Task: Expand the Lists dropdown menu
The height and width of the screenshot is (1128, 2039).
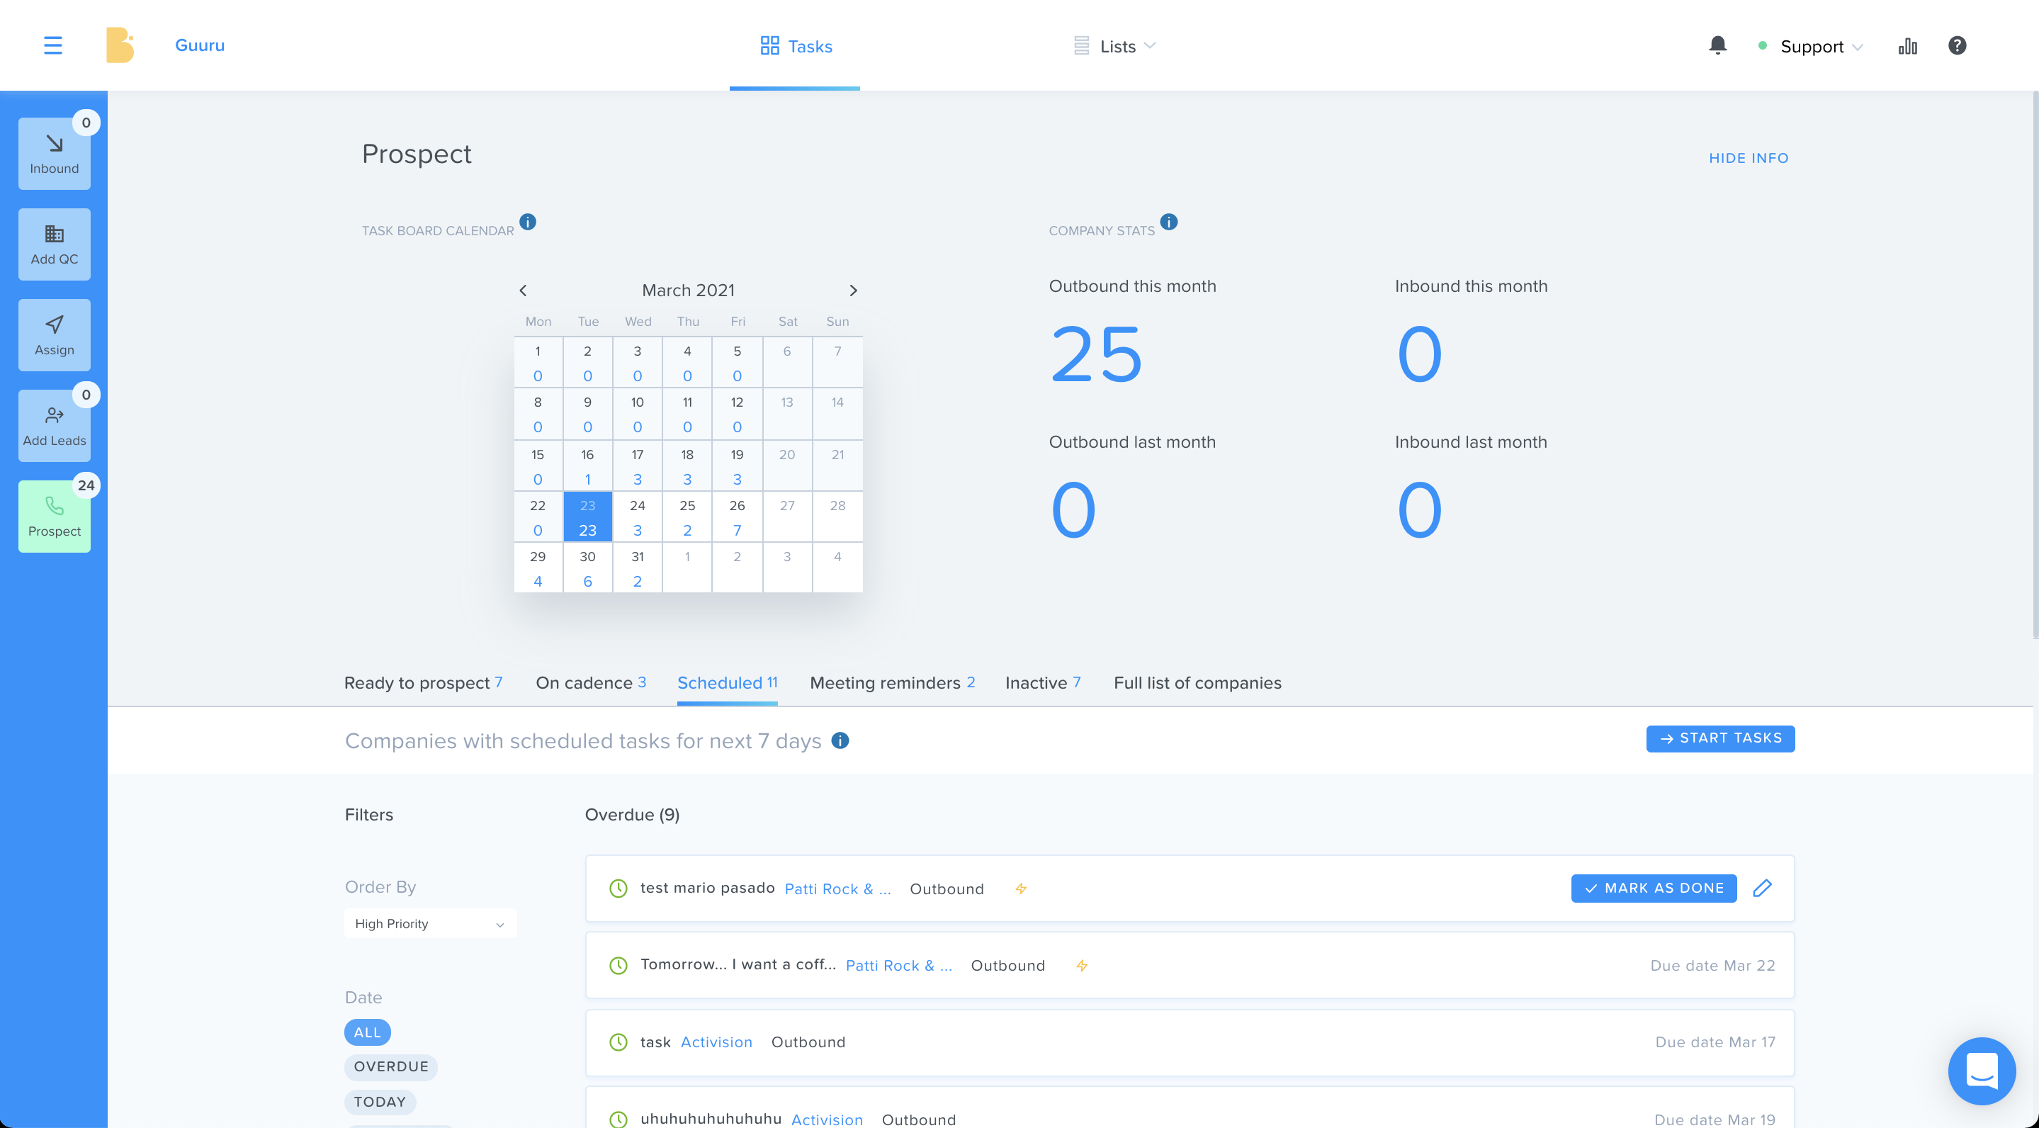Action: click(1115, 46)
